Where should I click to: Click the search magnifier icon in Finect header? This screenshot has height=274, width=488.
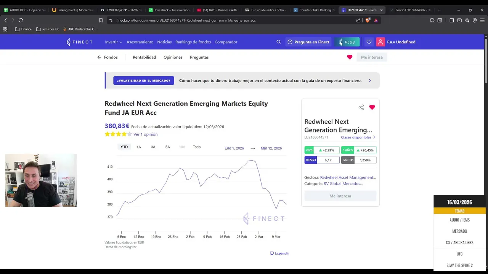pos(278,42)
